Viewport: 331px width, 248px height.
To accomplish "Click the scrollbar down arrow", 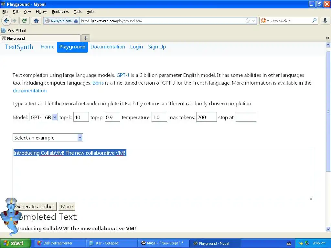I will (328, 229).
